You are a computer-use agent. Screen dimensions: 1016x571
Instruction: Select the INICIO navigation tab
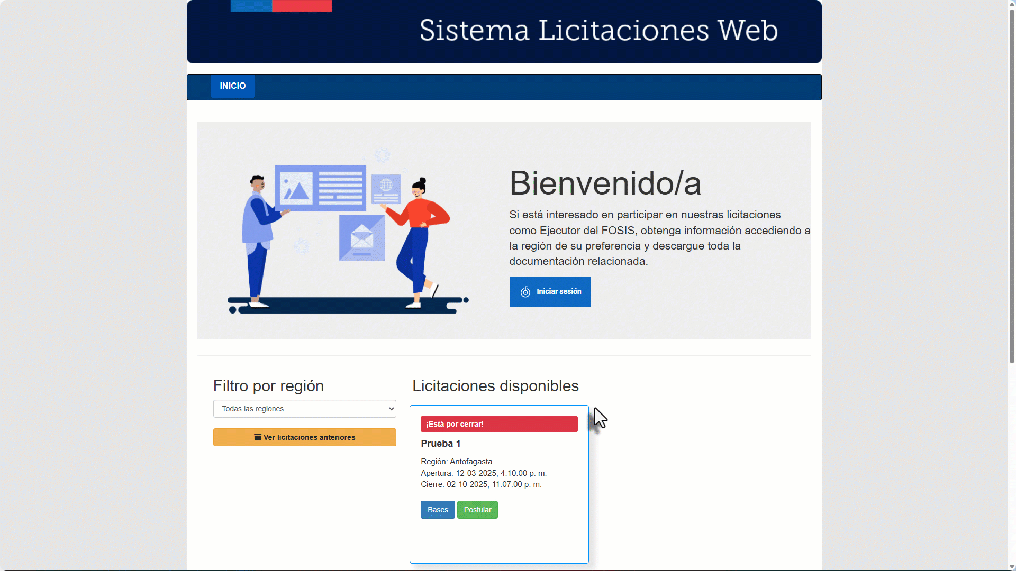click(232, 86)
